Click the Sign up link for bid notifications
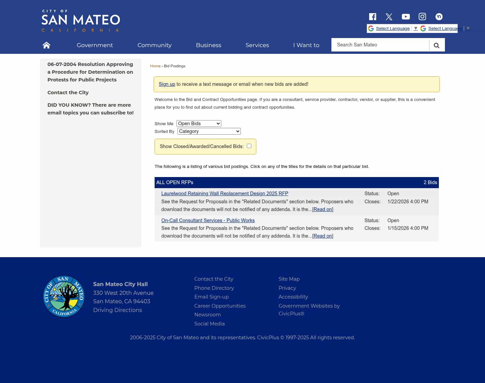 pos(167,84)
